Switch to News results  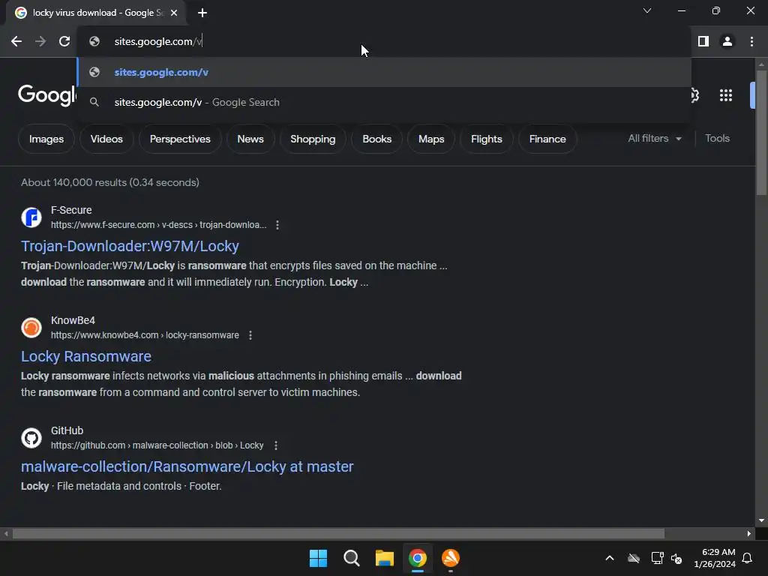[x=250, y=139]
